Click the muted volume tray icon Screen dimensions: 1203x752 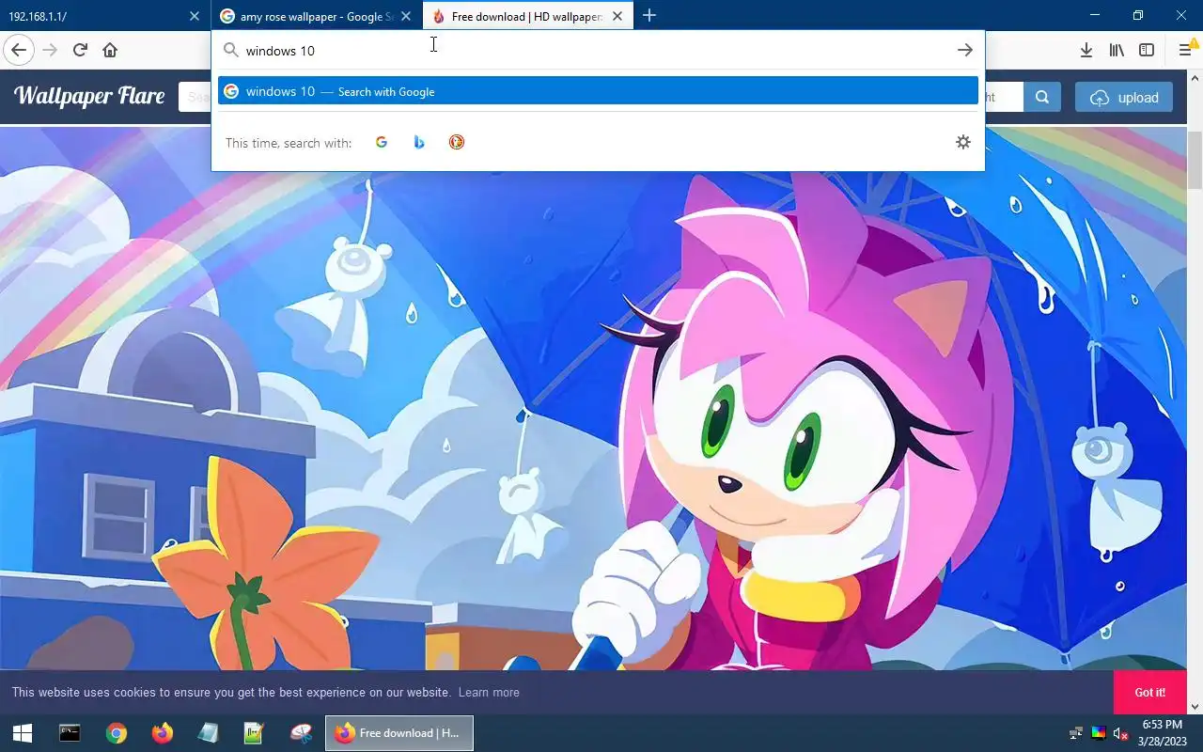(1120, 733)
